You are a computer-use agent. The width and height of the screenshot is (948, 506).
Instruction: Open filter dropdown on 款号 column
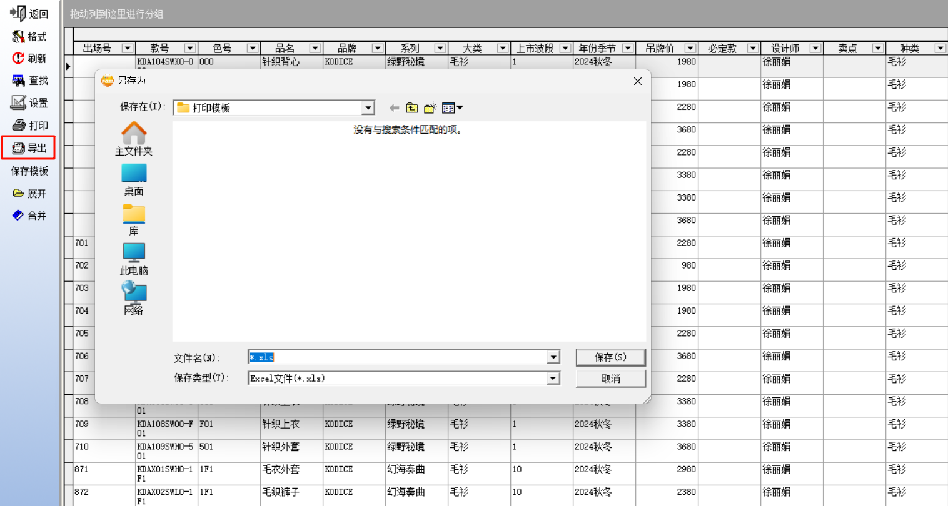coord(190,48)
